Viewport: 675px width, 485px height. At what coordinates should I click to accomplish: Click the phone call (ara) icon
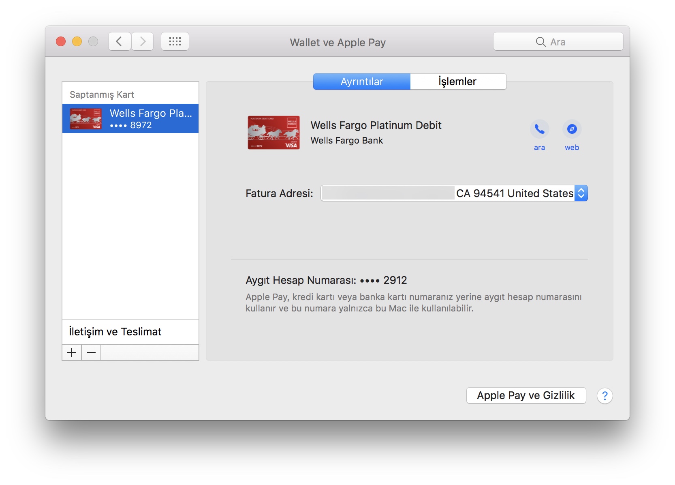click(539, 129)
